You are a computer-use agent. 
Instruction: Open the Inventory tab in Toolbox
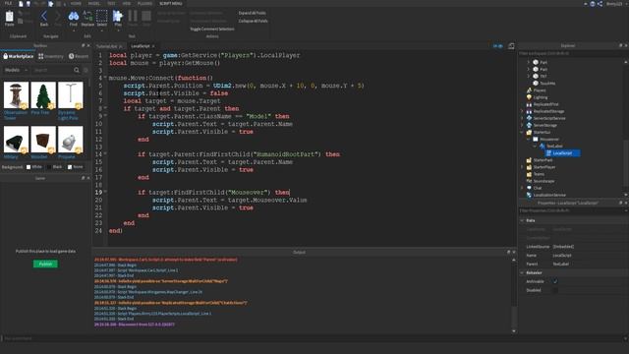51,57
